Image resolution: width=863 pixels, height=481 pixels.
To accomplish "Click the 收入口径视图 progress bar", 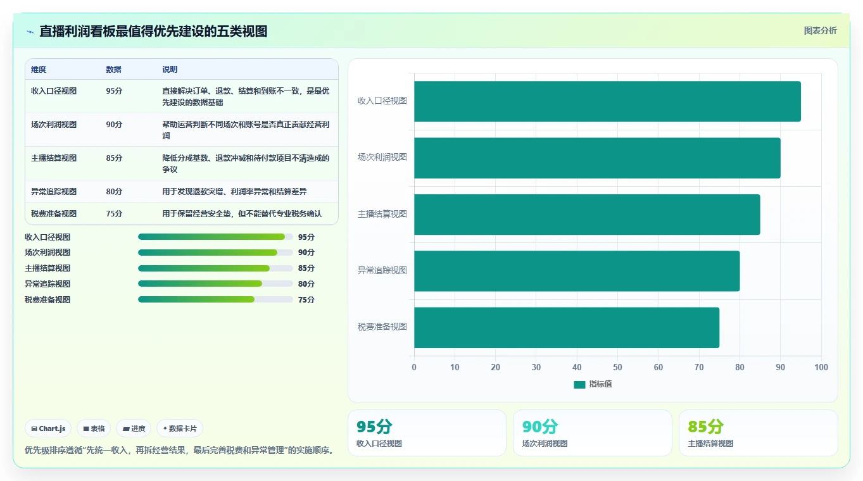I will [x=215, y=237].
